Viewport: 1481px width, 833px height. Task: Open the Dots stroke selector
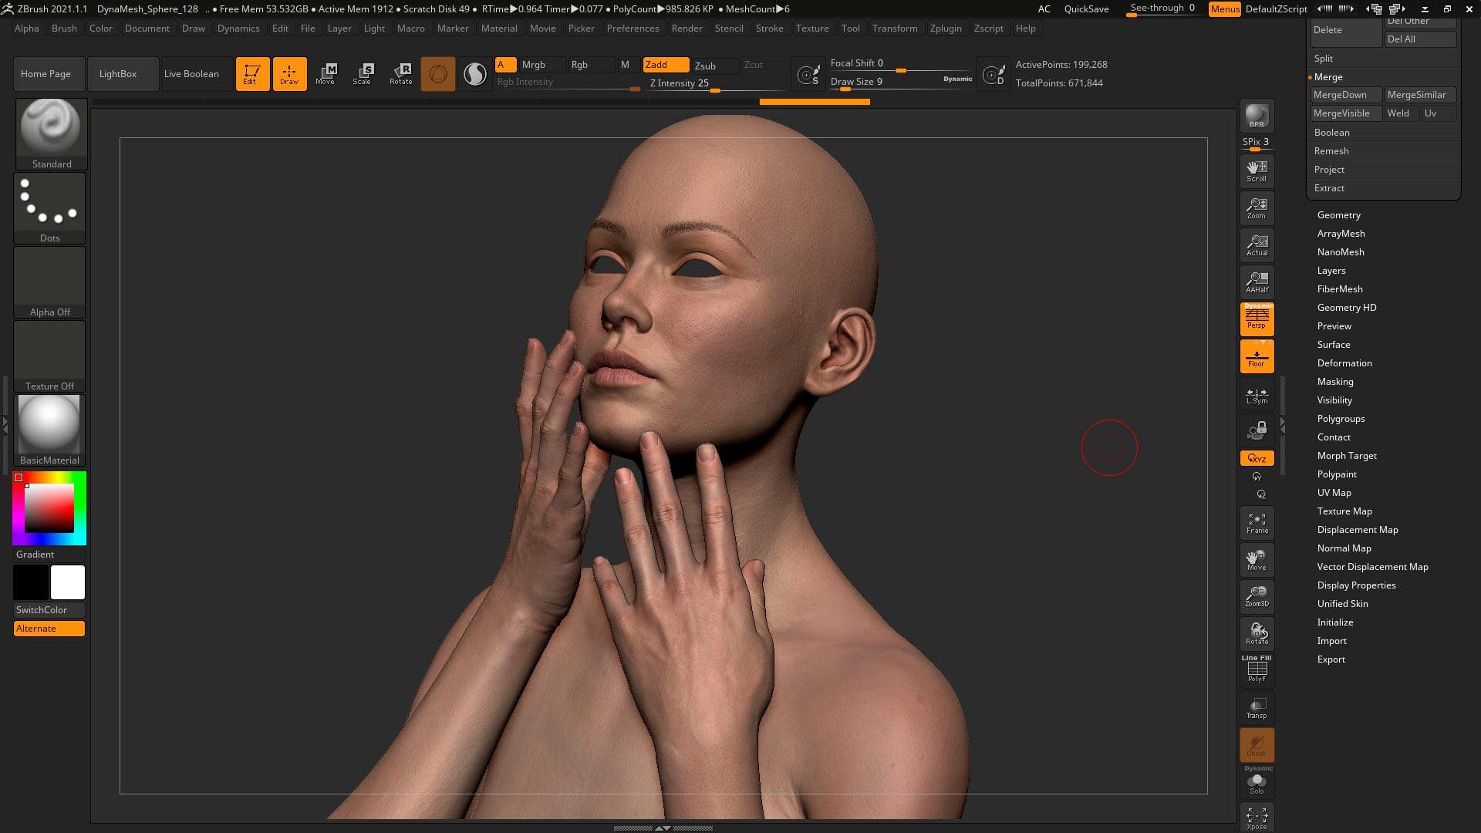49,208
